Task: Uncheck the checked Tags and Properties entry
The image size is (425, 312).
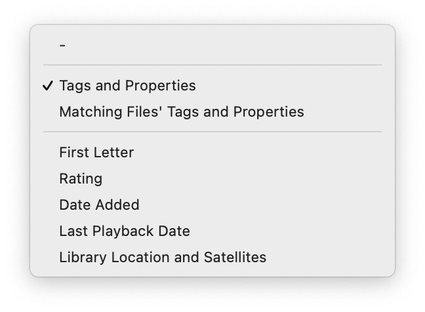Action: point(127,86)
